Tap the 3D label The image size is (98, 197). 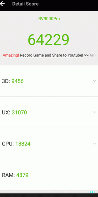click(6, 81)
